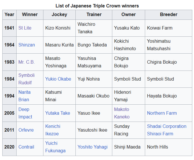Screen dimensions: 194x160
Task: Select the 2020 row header cell
Action: pos(9,147)
